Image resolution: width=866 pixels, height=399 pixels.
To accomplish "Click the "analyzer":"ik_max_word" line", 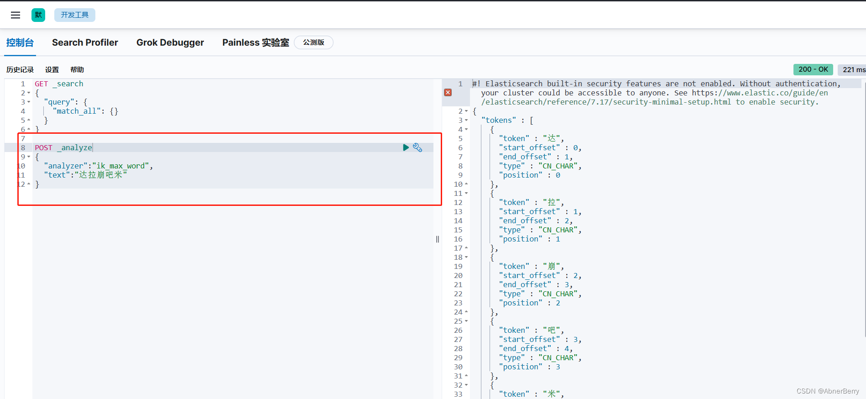I will (x=99, y=166).
